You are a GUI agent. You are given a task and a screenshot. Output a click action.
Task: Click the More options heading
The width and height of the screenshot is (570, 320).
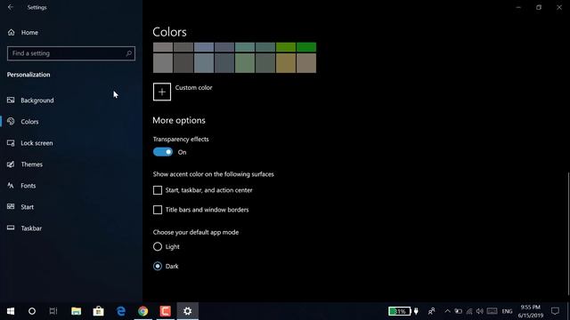(179, 120)
